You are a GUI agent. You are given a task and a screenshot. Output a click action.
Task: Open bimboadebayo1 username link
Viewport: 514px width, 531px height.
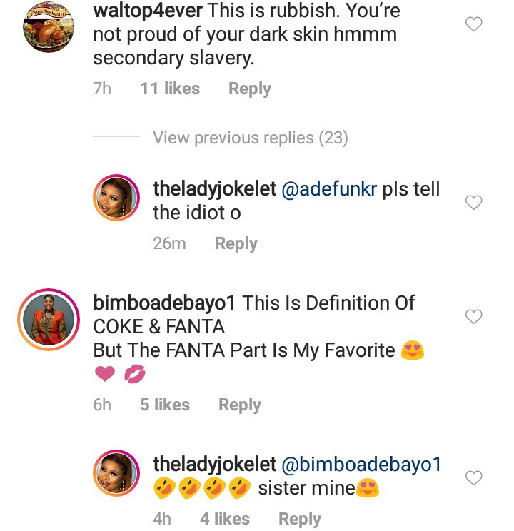click(x=164, y=303)
